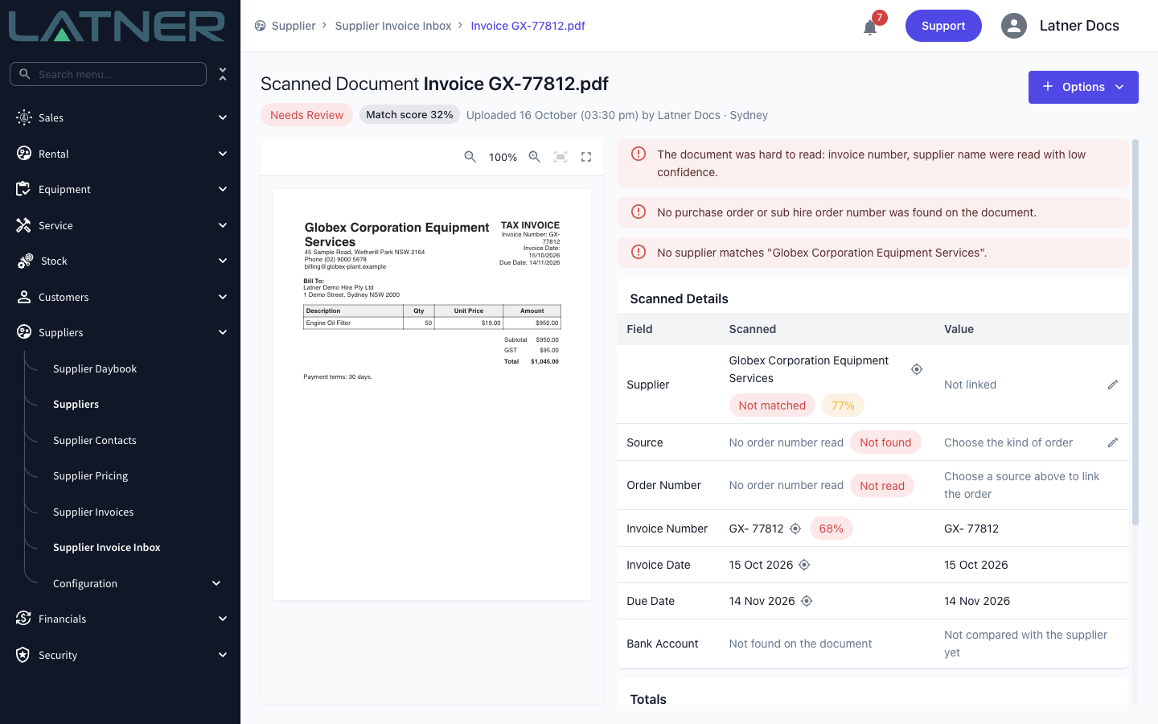Open the Latner Docs account name

[x=1079, y=26]
